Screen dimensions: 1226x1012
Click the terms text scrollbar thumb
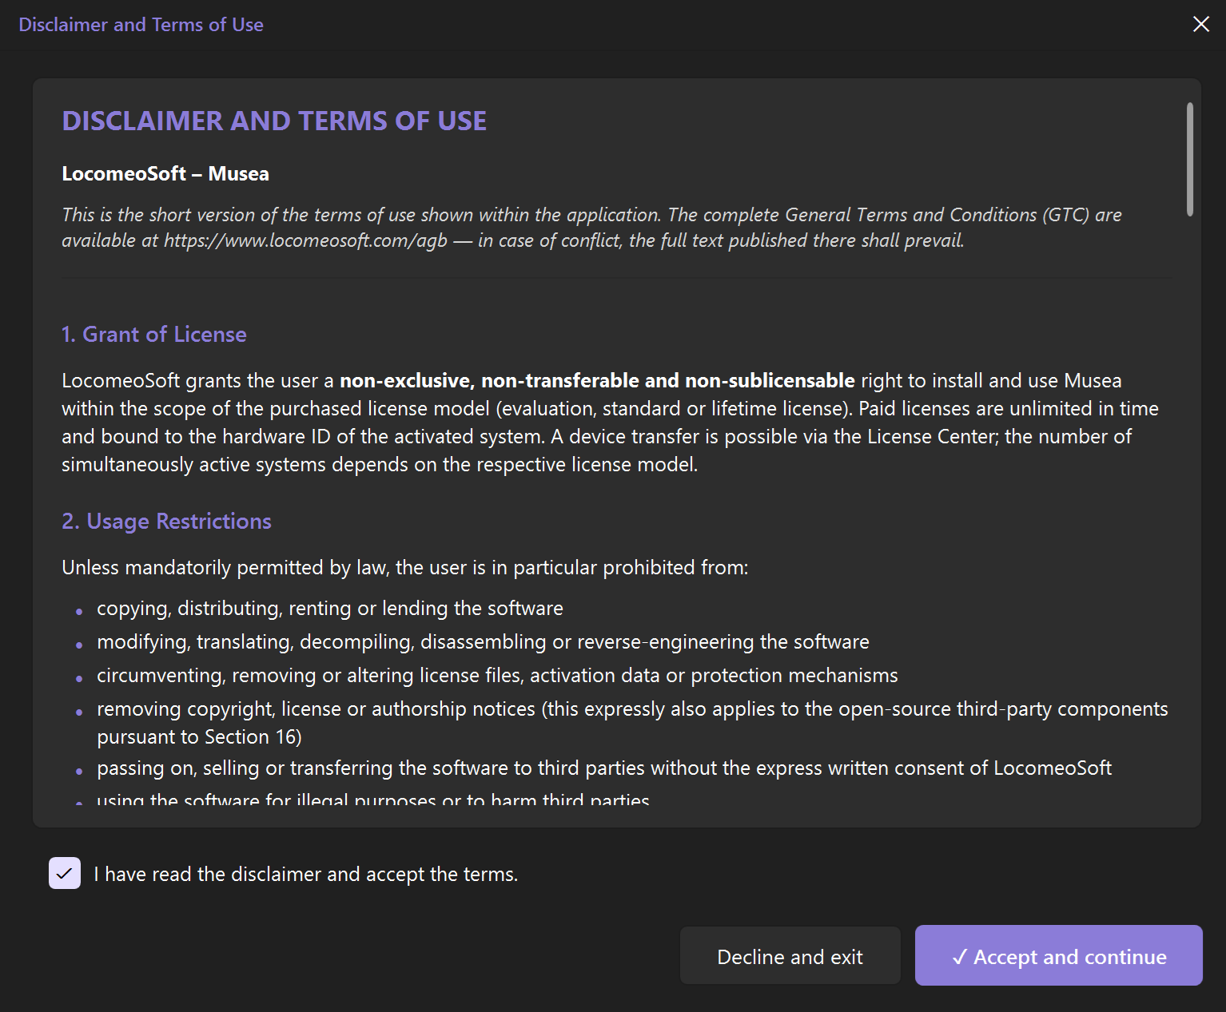pos(1189,159)
